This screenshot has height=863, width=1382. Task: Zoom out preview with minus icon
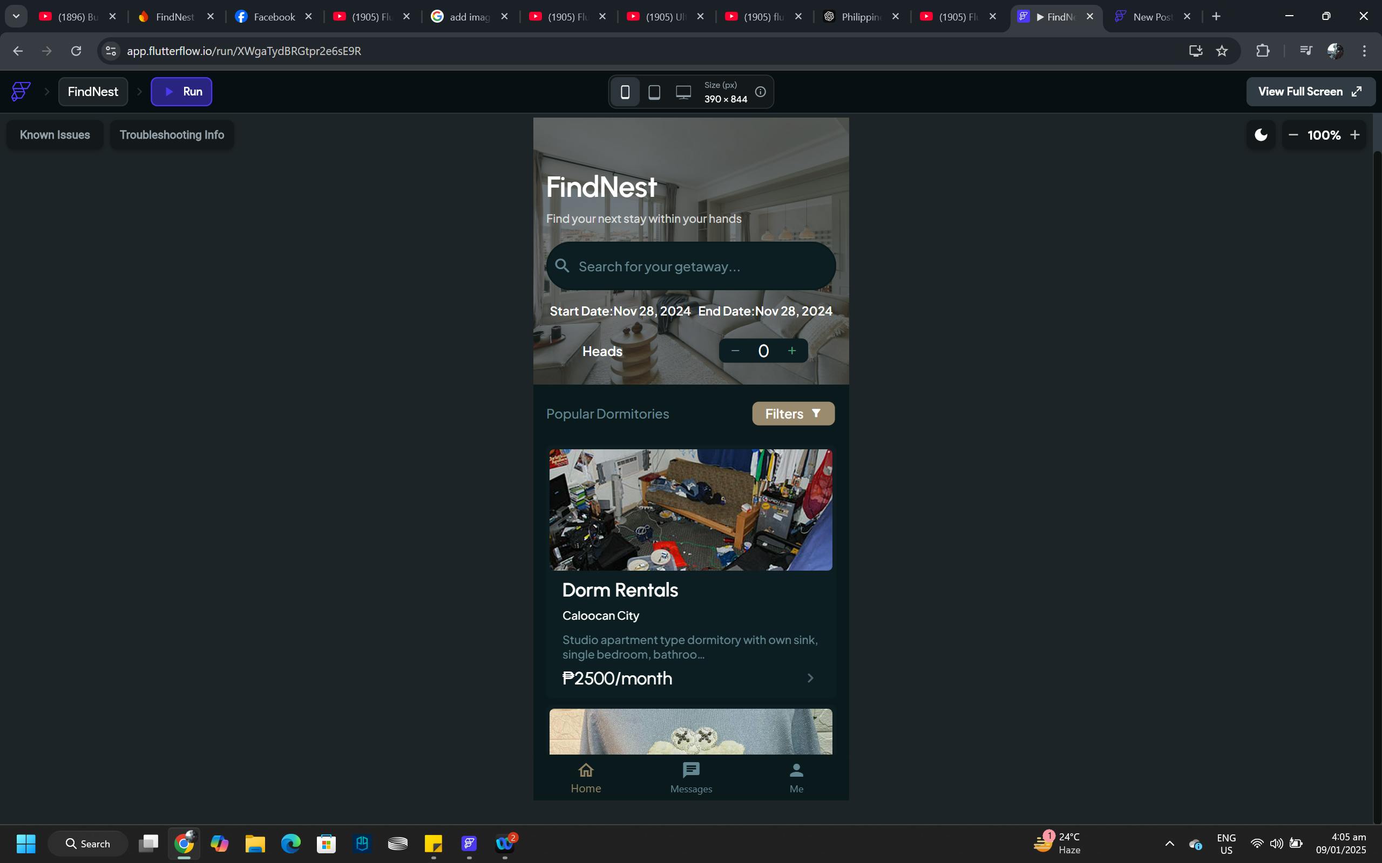pos(1293,135)
